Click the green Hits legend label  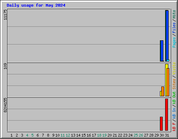coord(174,14)
